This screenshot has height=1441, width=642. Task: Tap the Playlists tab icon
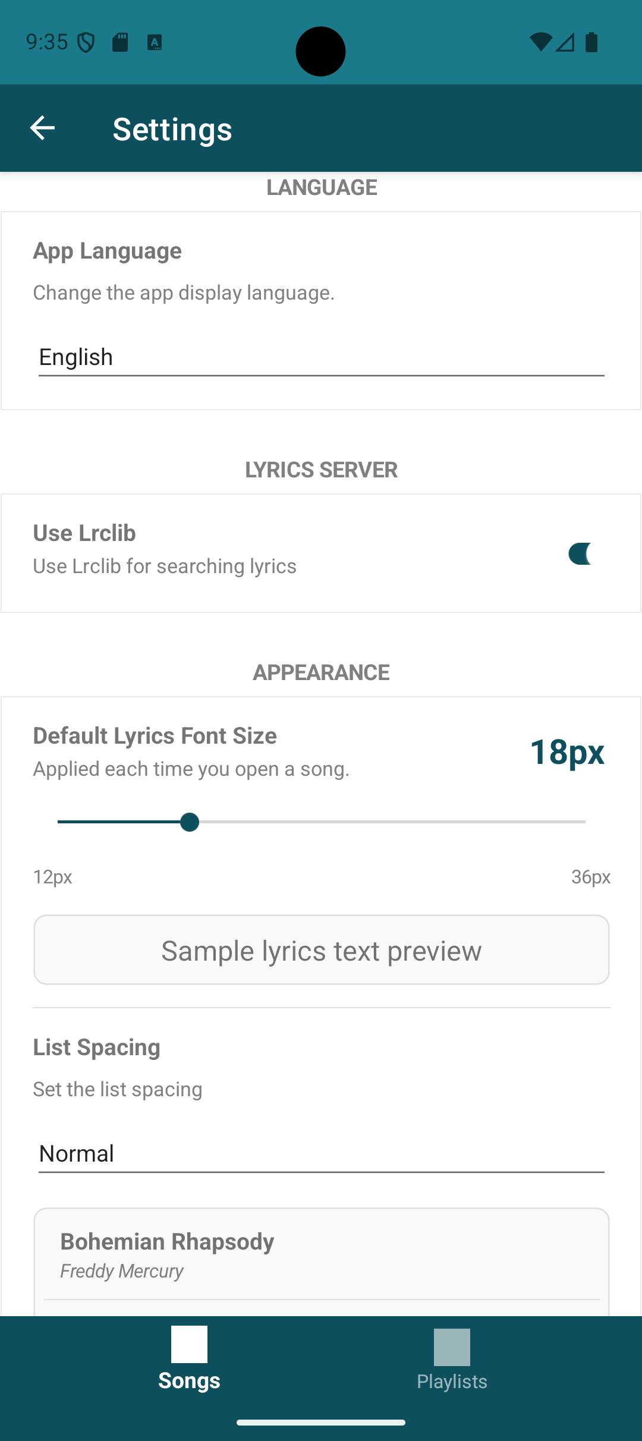tap(452, 1347)
